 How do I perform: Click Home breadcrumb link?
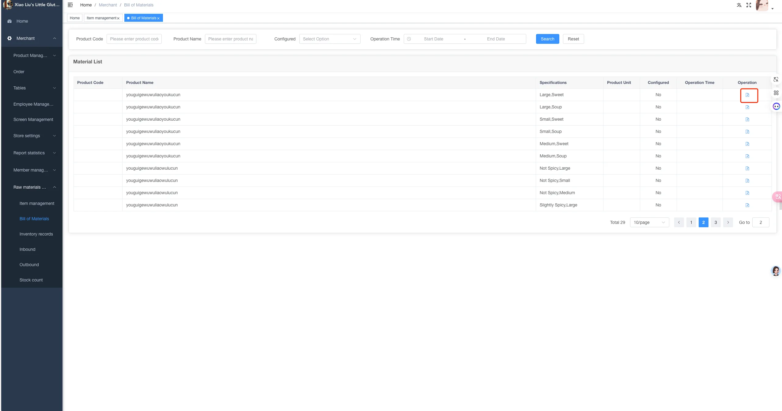86,5
